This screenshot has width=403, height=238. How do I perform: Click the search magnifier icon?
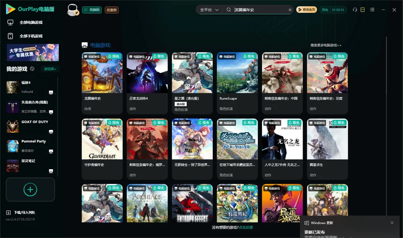[229, 10]
